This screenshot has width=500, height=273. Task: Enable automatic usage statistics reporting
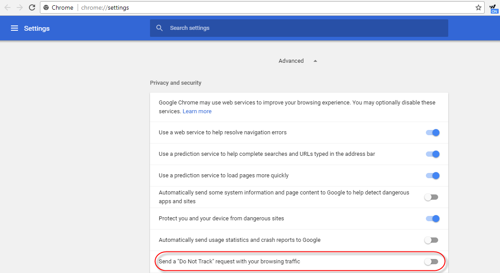[x=431, y=240]
